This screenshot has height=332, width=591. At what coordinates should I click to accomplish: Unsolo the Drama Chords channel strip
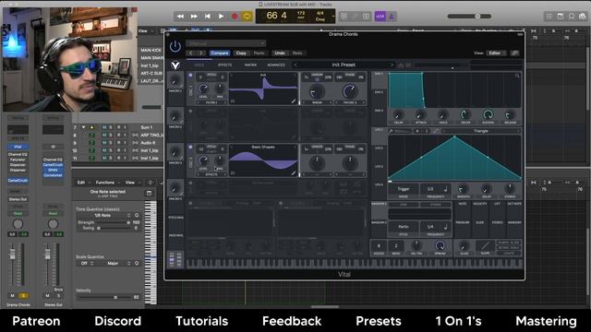(23, 296)
